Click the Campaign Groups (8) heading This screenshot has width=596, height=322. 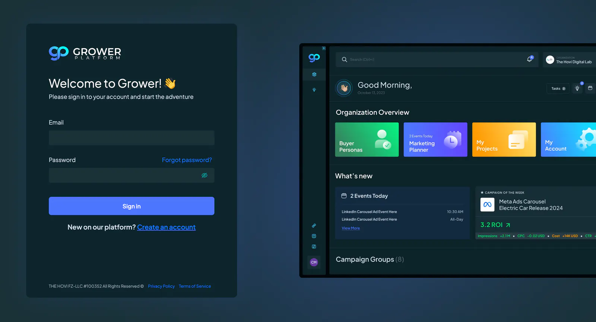coord(370,259)
